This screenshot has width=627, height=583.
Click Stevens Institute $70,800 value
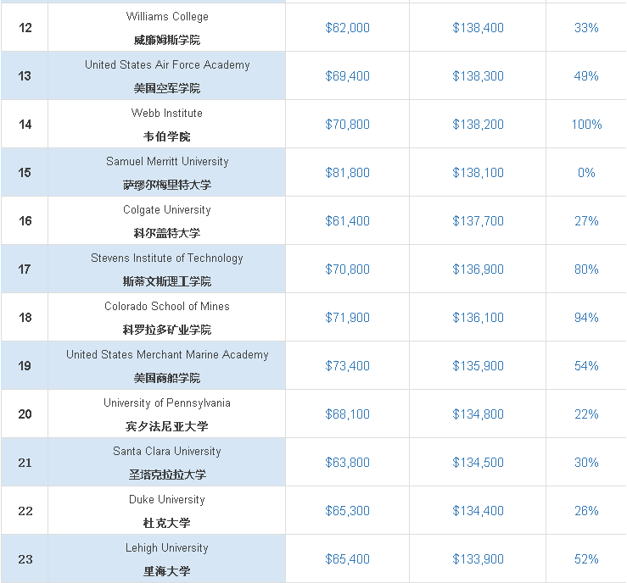tap(347, 269)
